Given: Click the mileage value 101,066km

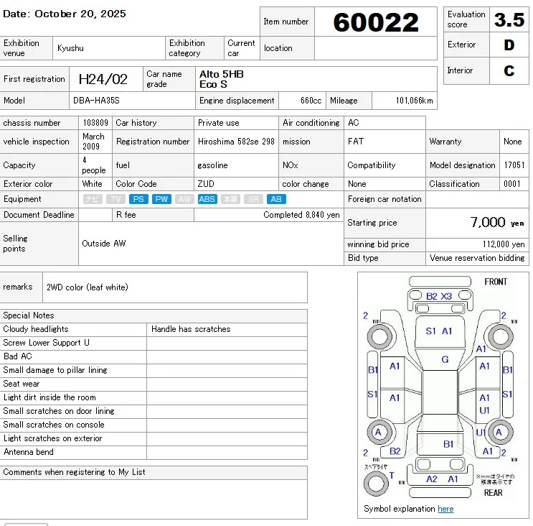Looking at the screenshot, I should [415, 101].
